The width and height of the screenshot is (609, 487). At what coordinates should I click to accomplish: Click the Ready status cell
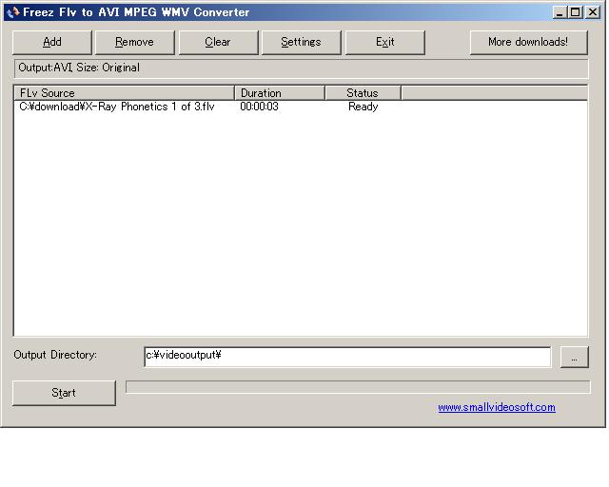click(363, 107)
